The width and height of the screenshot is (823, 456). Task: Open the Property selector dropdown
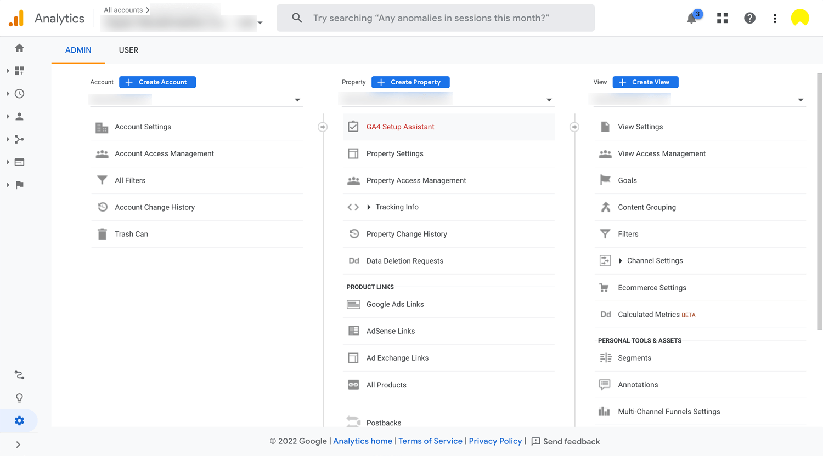tap(447, 100)
